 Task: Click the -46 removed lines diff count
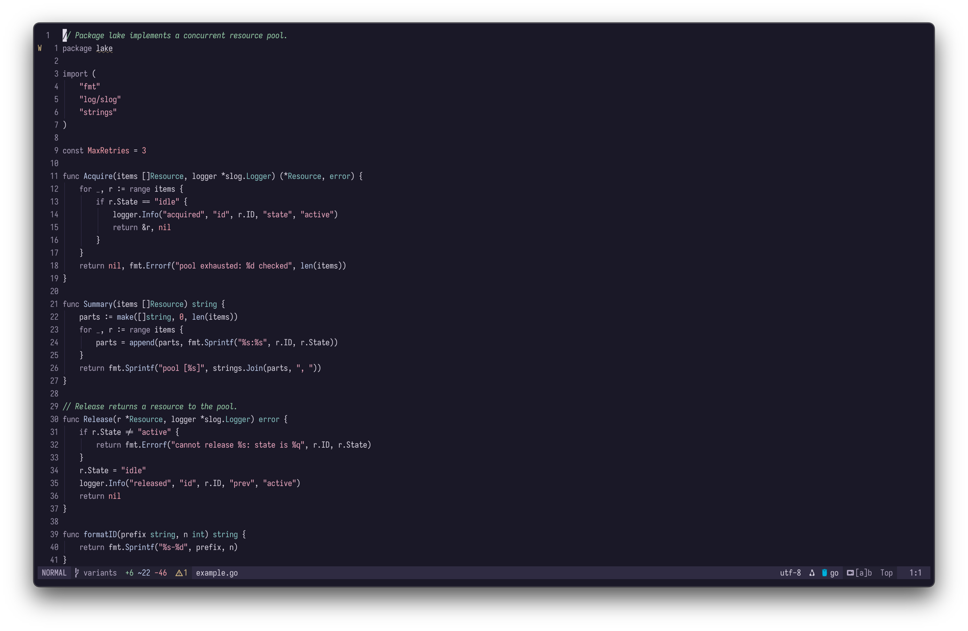[160, 572]
